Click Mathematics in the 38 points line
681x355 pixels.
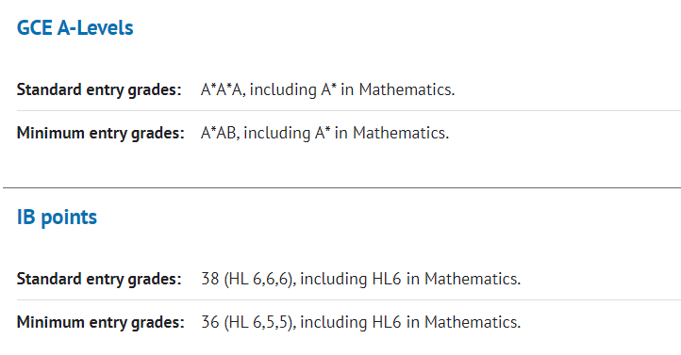pyautogui.click(x=471, y=279)
